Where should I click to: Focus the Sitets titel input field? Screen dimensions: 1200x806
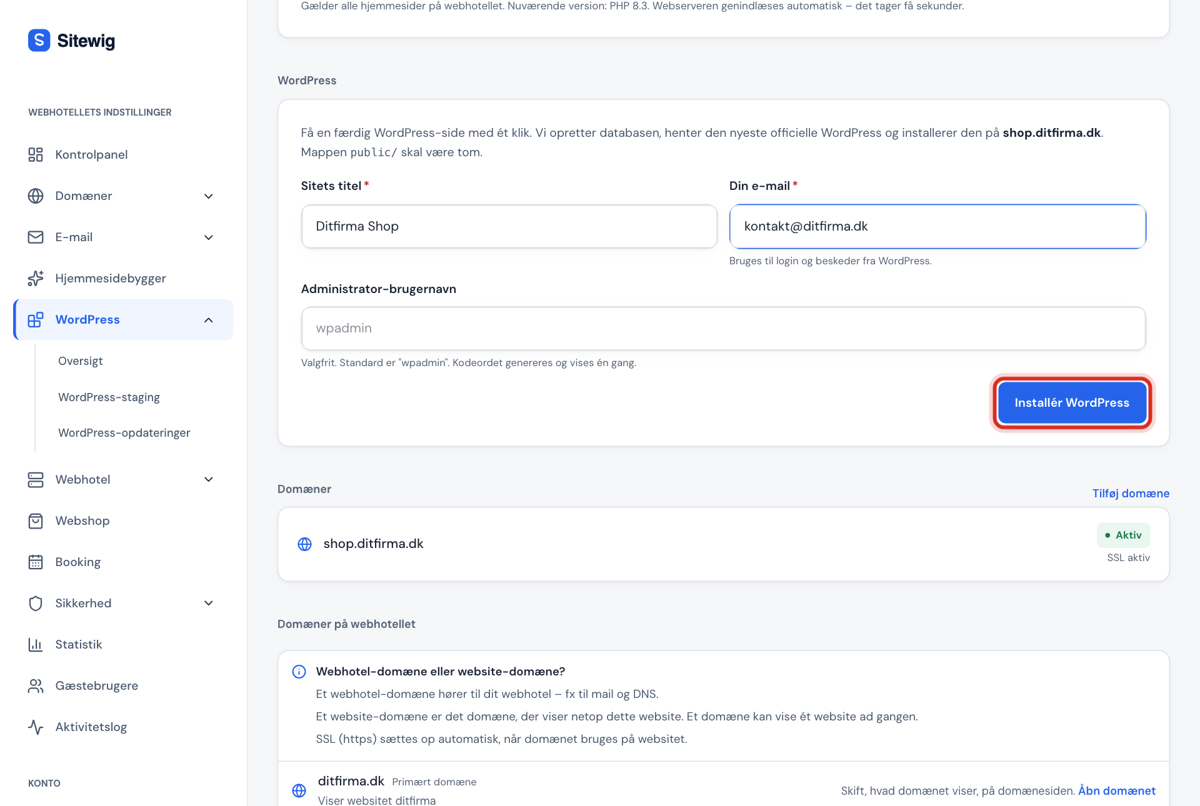[509, 226]
